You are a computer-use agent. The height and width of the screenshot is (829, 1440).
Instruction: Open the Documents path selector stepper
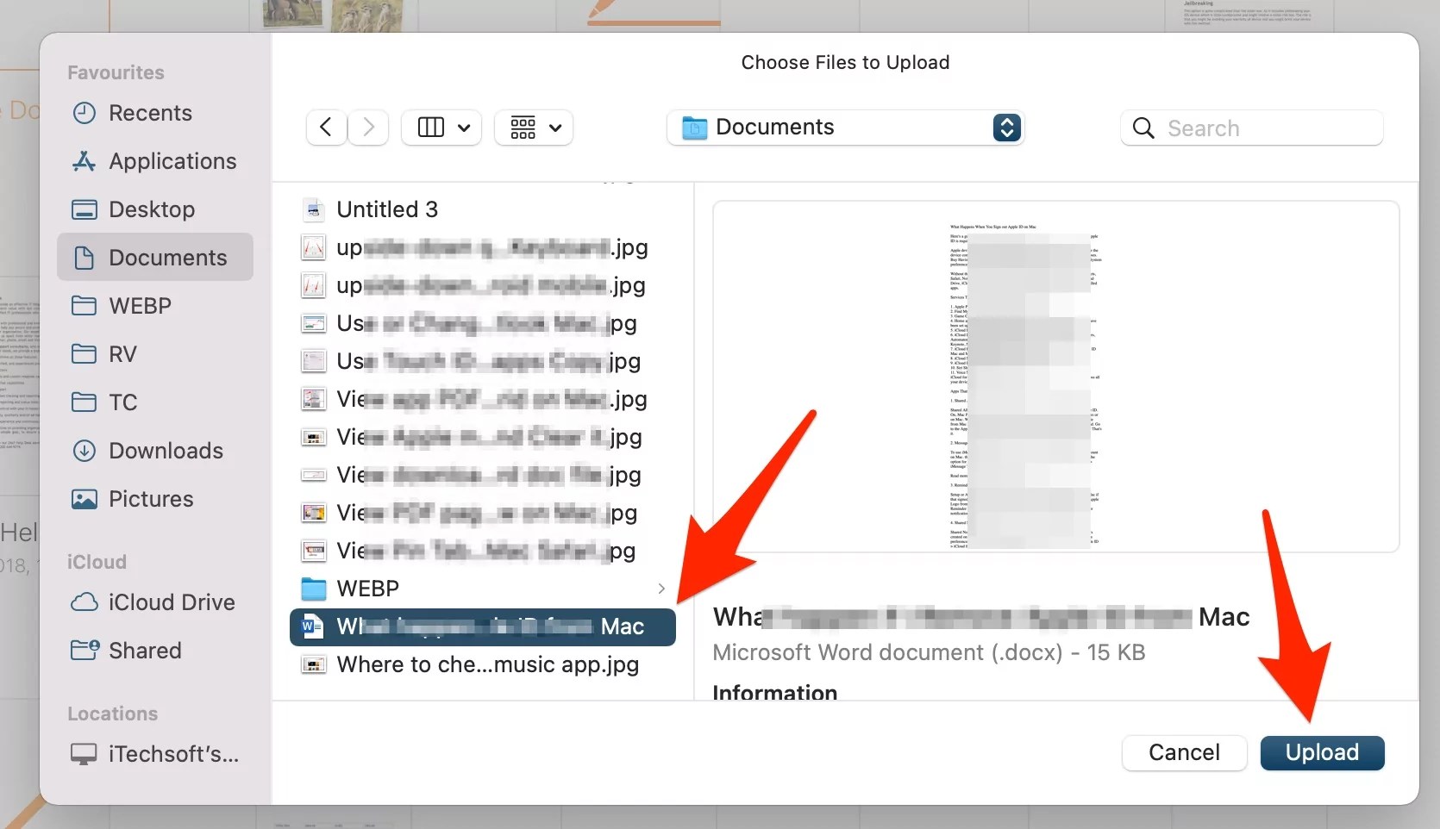tap(1005, 128)
